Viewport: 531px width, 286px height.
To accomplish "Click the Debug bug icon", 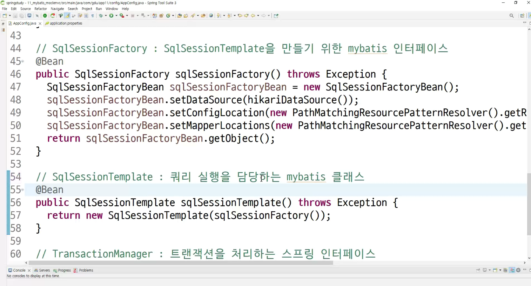I will pyautogui.click(x=101, y=15).
